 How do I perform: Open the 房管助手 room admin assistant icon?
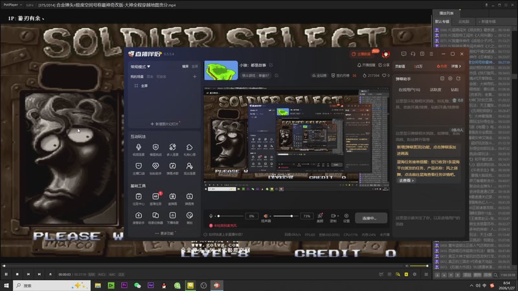click(139, 215)
